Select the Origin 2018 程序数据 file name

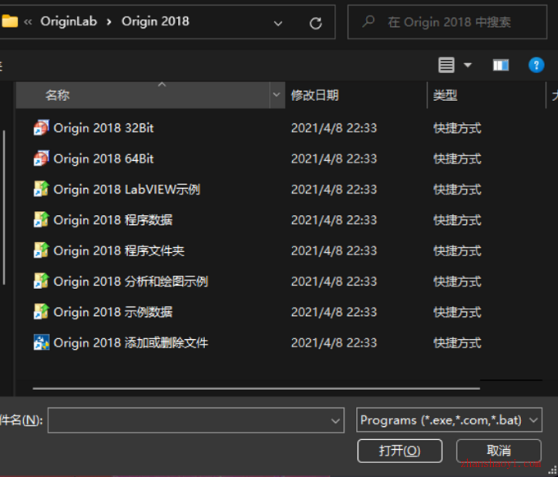coord(112,220)
